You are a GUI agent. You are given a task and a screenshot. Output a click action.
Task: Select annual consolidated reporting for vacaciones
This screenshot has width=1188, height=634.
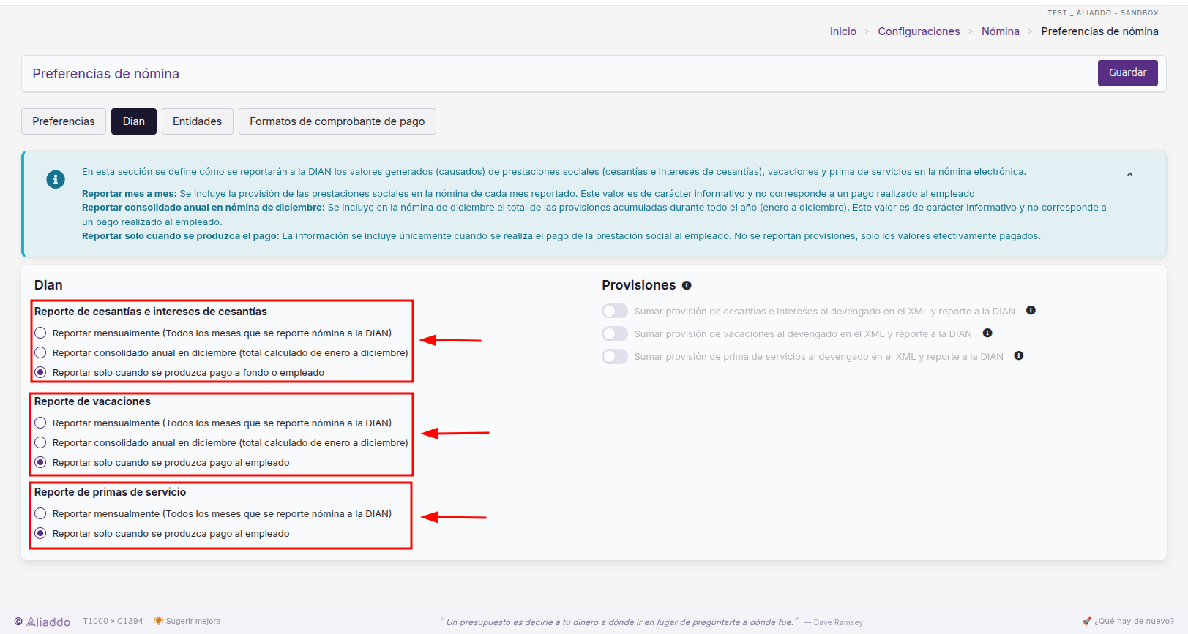40,442
